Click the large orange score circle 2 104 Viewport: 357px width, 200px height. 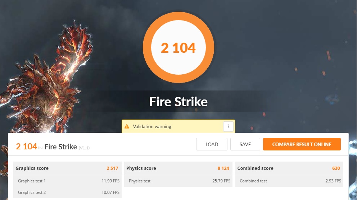pyautogui.click(x=178, y=47)
